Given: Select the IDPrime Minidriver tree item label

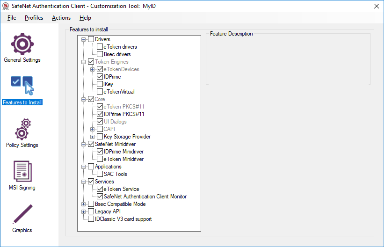Looking at the screenshot, I should tap(123, 152).
